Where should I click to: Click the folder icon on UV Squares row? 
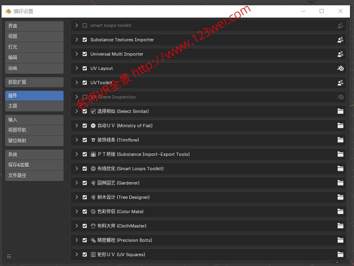coord(340,255)
